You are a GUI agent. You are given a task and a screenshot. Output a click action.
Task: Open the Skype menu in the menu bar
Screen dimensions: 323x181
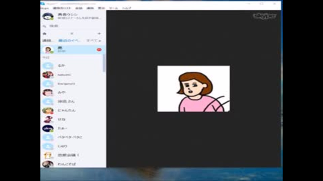pyautogui.click(x=45, y=8)
